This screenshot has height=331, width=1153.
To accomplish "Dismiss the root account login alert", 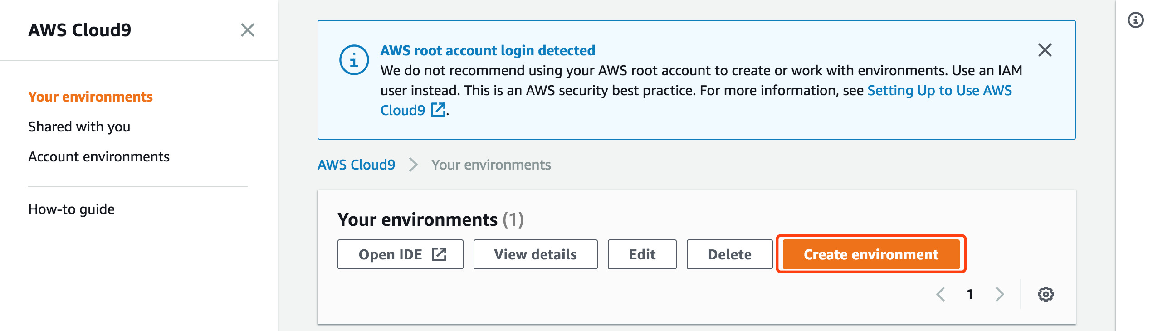I will point(1045,50).
